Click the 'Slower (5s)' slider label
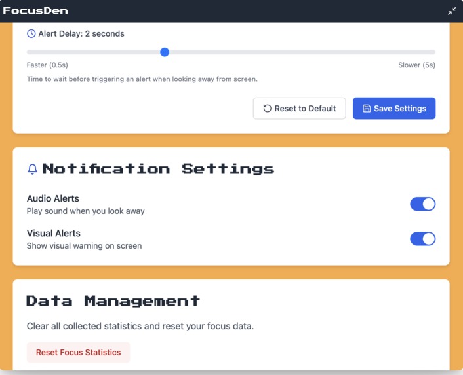Viewport: 463px width, 375px height. [416, 65]
